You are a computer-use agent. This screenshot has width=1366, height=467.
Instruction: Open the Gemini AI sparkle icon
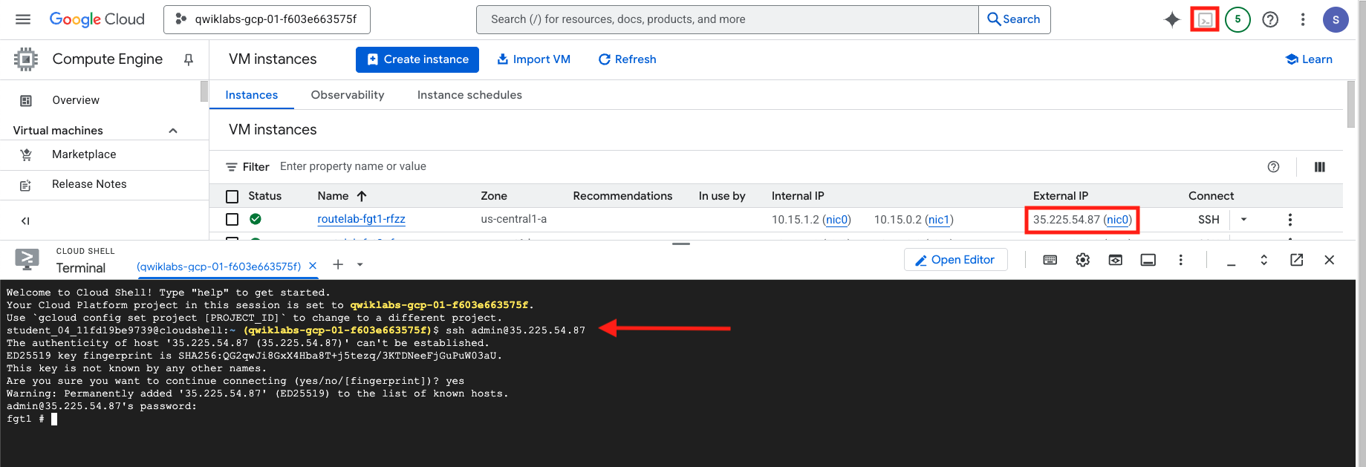click(1172, 20)
